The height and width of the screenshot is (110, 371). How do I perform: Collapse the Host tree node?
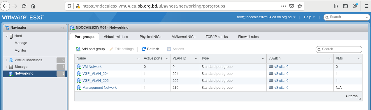(7, 36)
